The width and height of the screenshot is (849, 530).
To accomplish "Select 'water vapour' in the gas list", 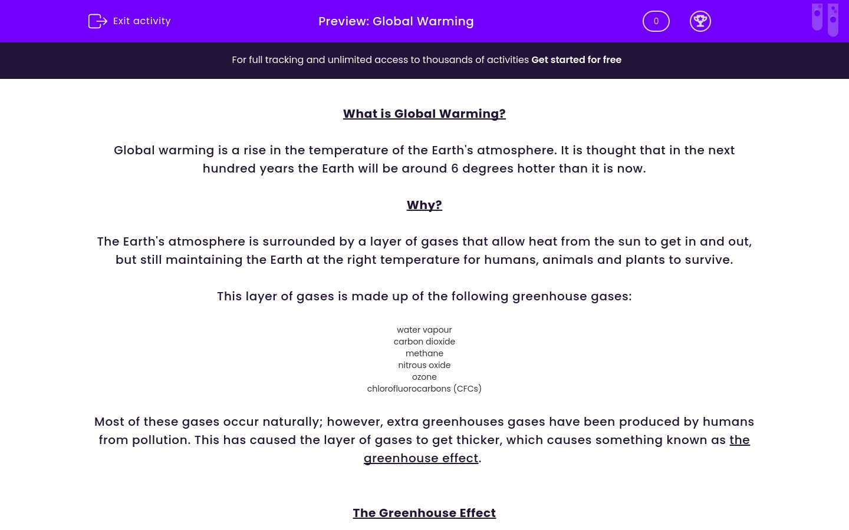I will (x=424, y=330).
